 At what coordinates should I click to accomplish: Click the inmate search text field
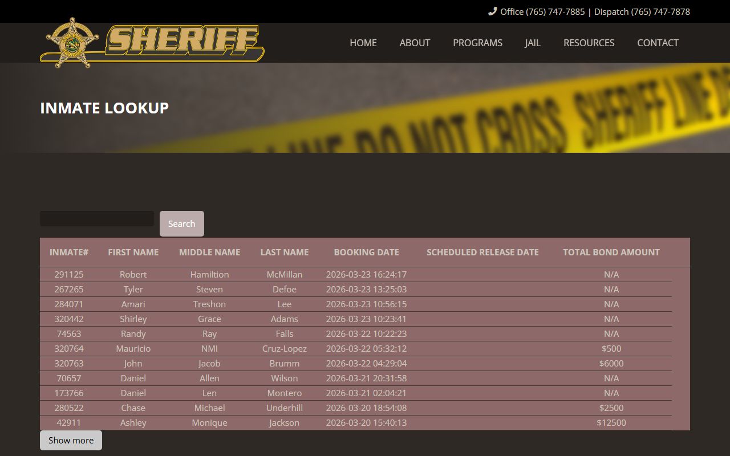click(x=97, y=218)
